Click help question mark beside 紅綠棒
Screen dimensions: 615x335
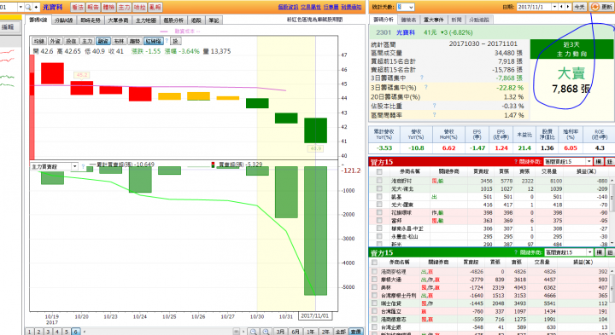point(167,41)
